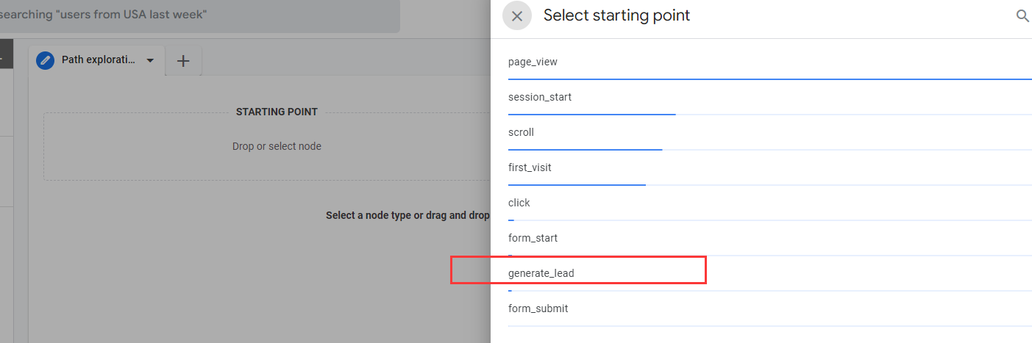This screenshot has width=1032, height=343.
Task: Click the Select starting point heading
Action: click(616, 15)
